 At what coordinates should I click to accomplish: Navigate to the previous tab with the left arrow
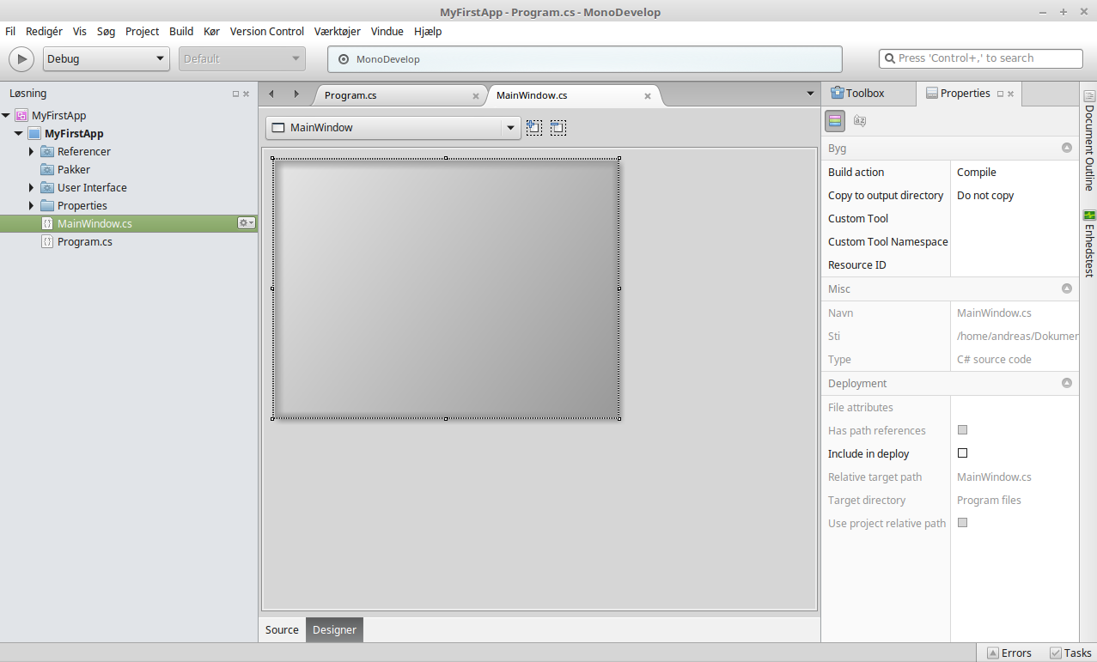[271, 94]
